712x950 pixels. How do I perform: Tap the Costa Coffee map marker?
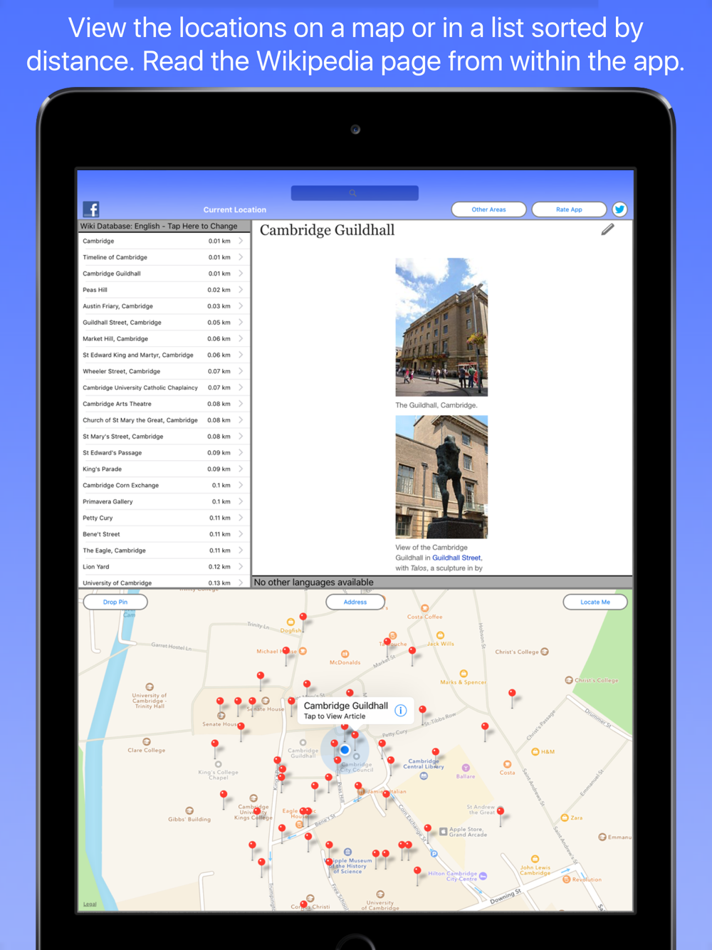tap(425, 608)
